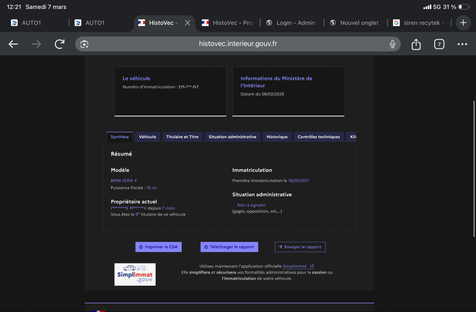
Task: Open the Véhicule tab
Action: tap(148, 137)
